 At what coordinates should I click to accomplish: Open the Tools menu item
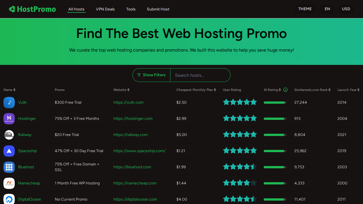click(130, 9)
